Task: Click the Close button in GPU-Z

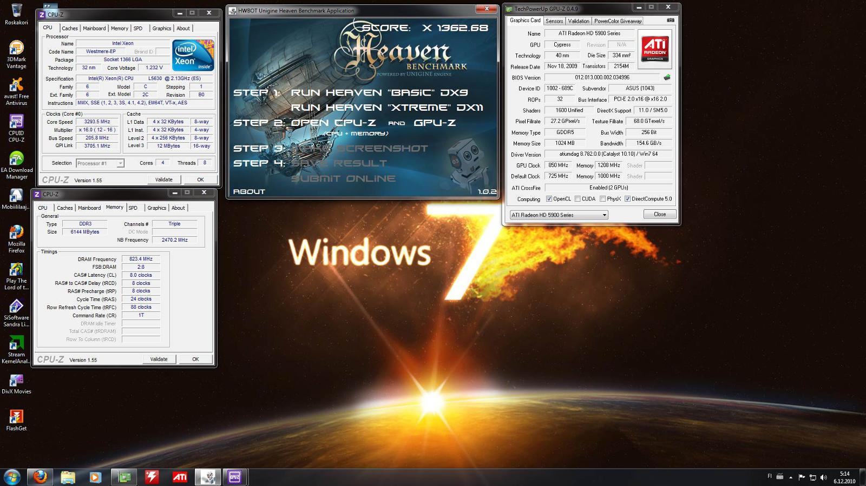Action: click(x=660, y=214)
